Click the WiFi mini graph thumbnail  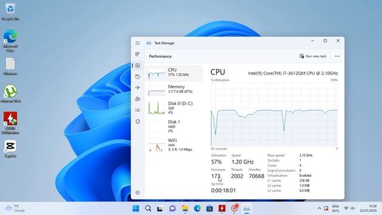(156, 146)
